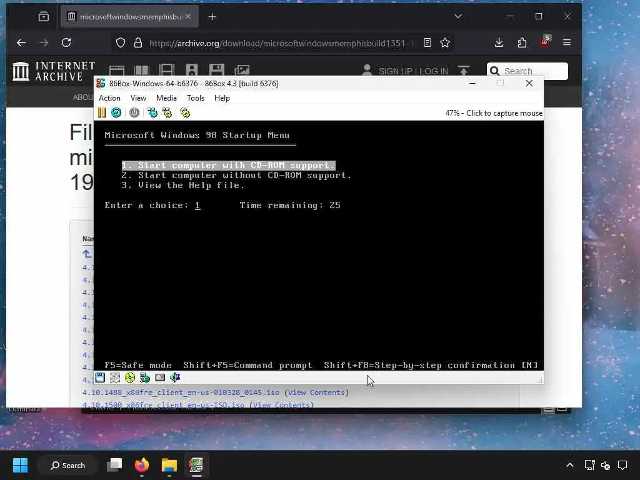The height and width of the screenshot is (480, 640).
Task: Reload the archive.org page in Firefox
Action: (66, 42)
